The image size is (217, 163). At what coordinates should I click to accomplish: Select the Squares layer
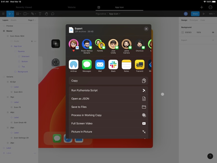[21, 51]
